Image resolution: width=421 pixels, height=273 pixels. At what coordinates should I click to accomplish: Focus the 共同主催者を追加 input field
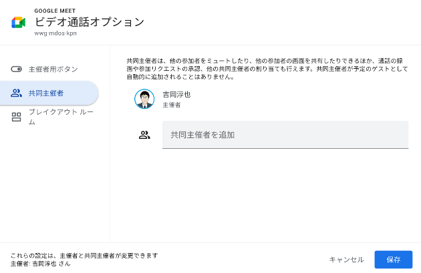coord(285,135)
